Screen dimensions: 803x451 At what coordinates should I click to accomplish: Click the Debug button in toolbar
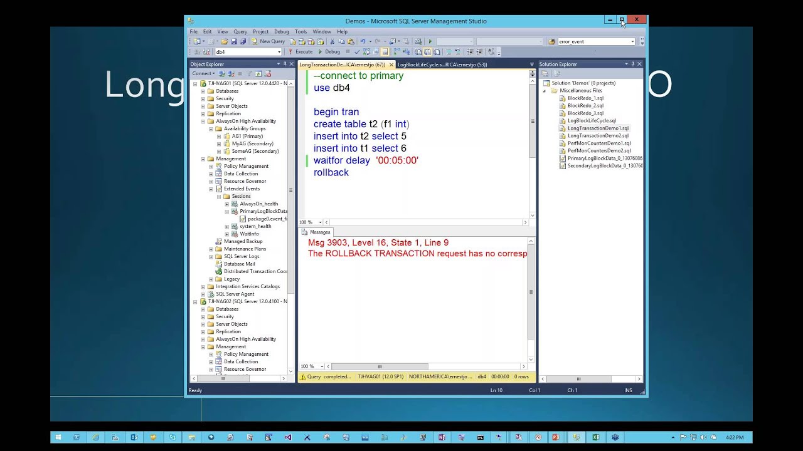[329, 52]
